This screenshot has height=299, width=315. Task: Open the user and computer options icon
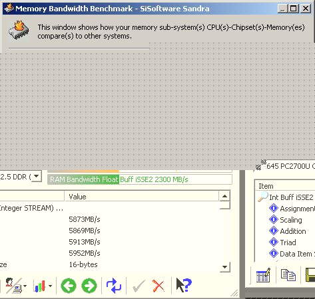(13, 286)
